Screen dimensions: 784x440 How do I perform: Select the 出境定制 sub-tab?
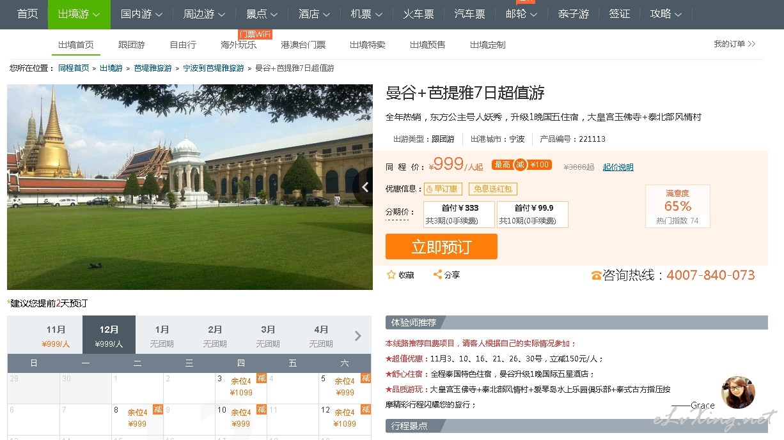click(488, 45)
